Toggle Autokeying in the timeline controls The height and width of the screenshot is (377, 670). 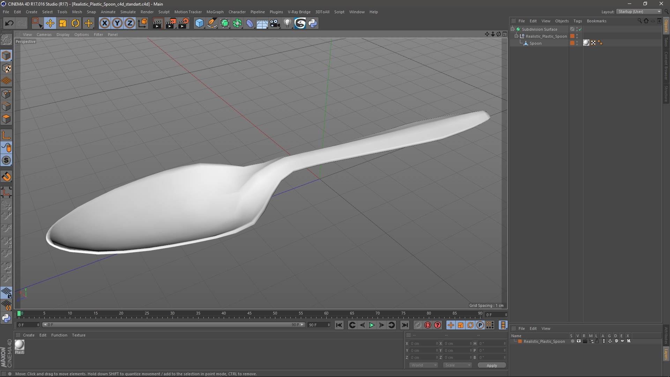pyautogui.click(x=428, y=325)
